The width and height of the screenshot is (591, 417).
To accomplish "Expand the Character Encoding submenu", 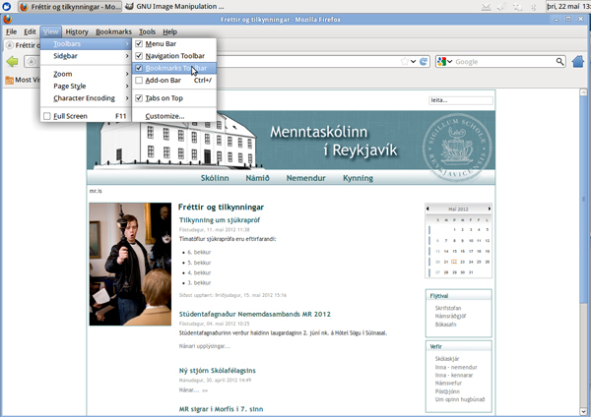I will click(84, 98).
